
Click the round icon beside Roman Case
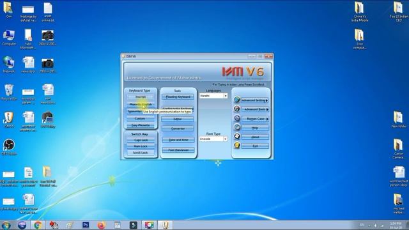coord(237,118)
